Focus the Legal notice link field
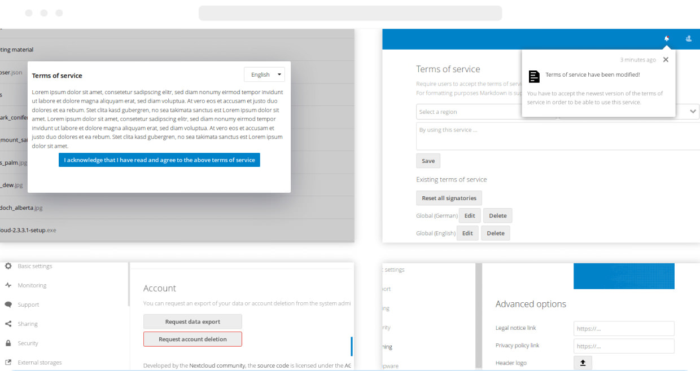Screen dimensions: 700x371 (x=624, y=328)
